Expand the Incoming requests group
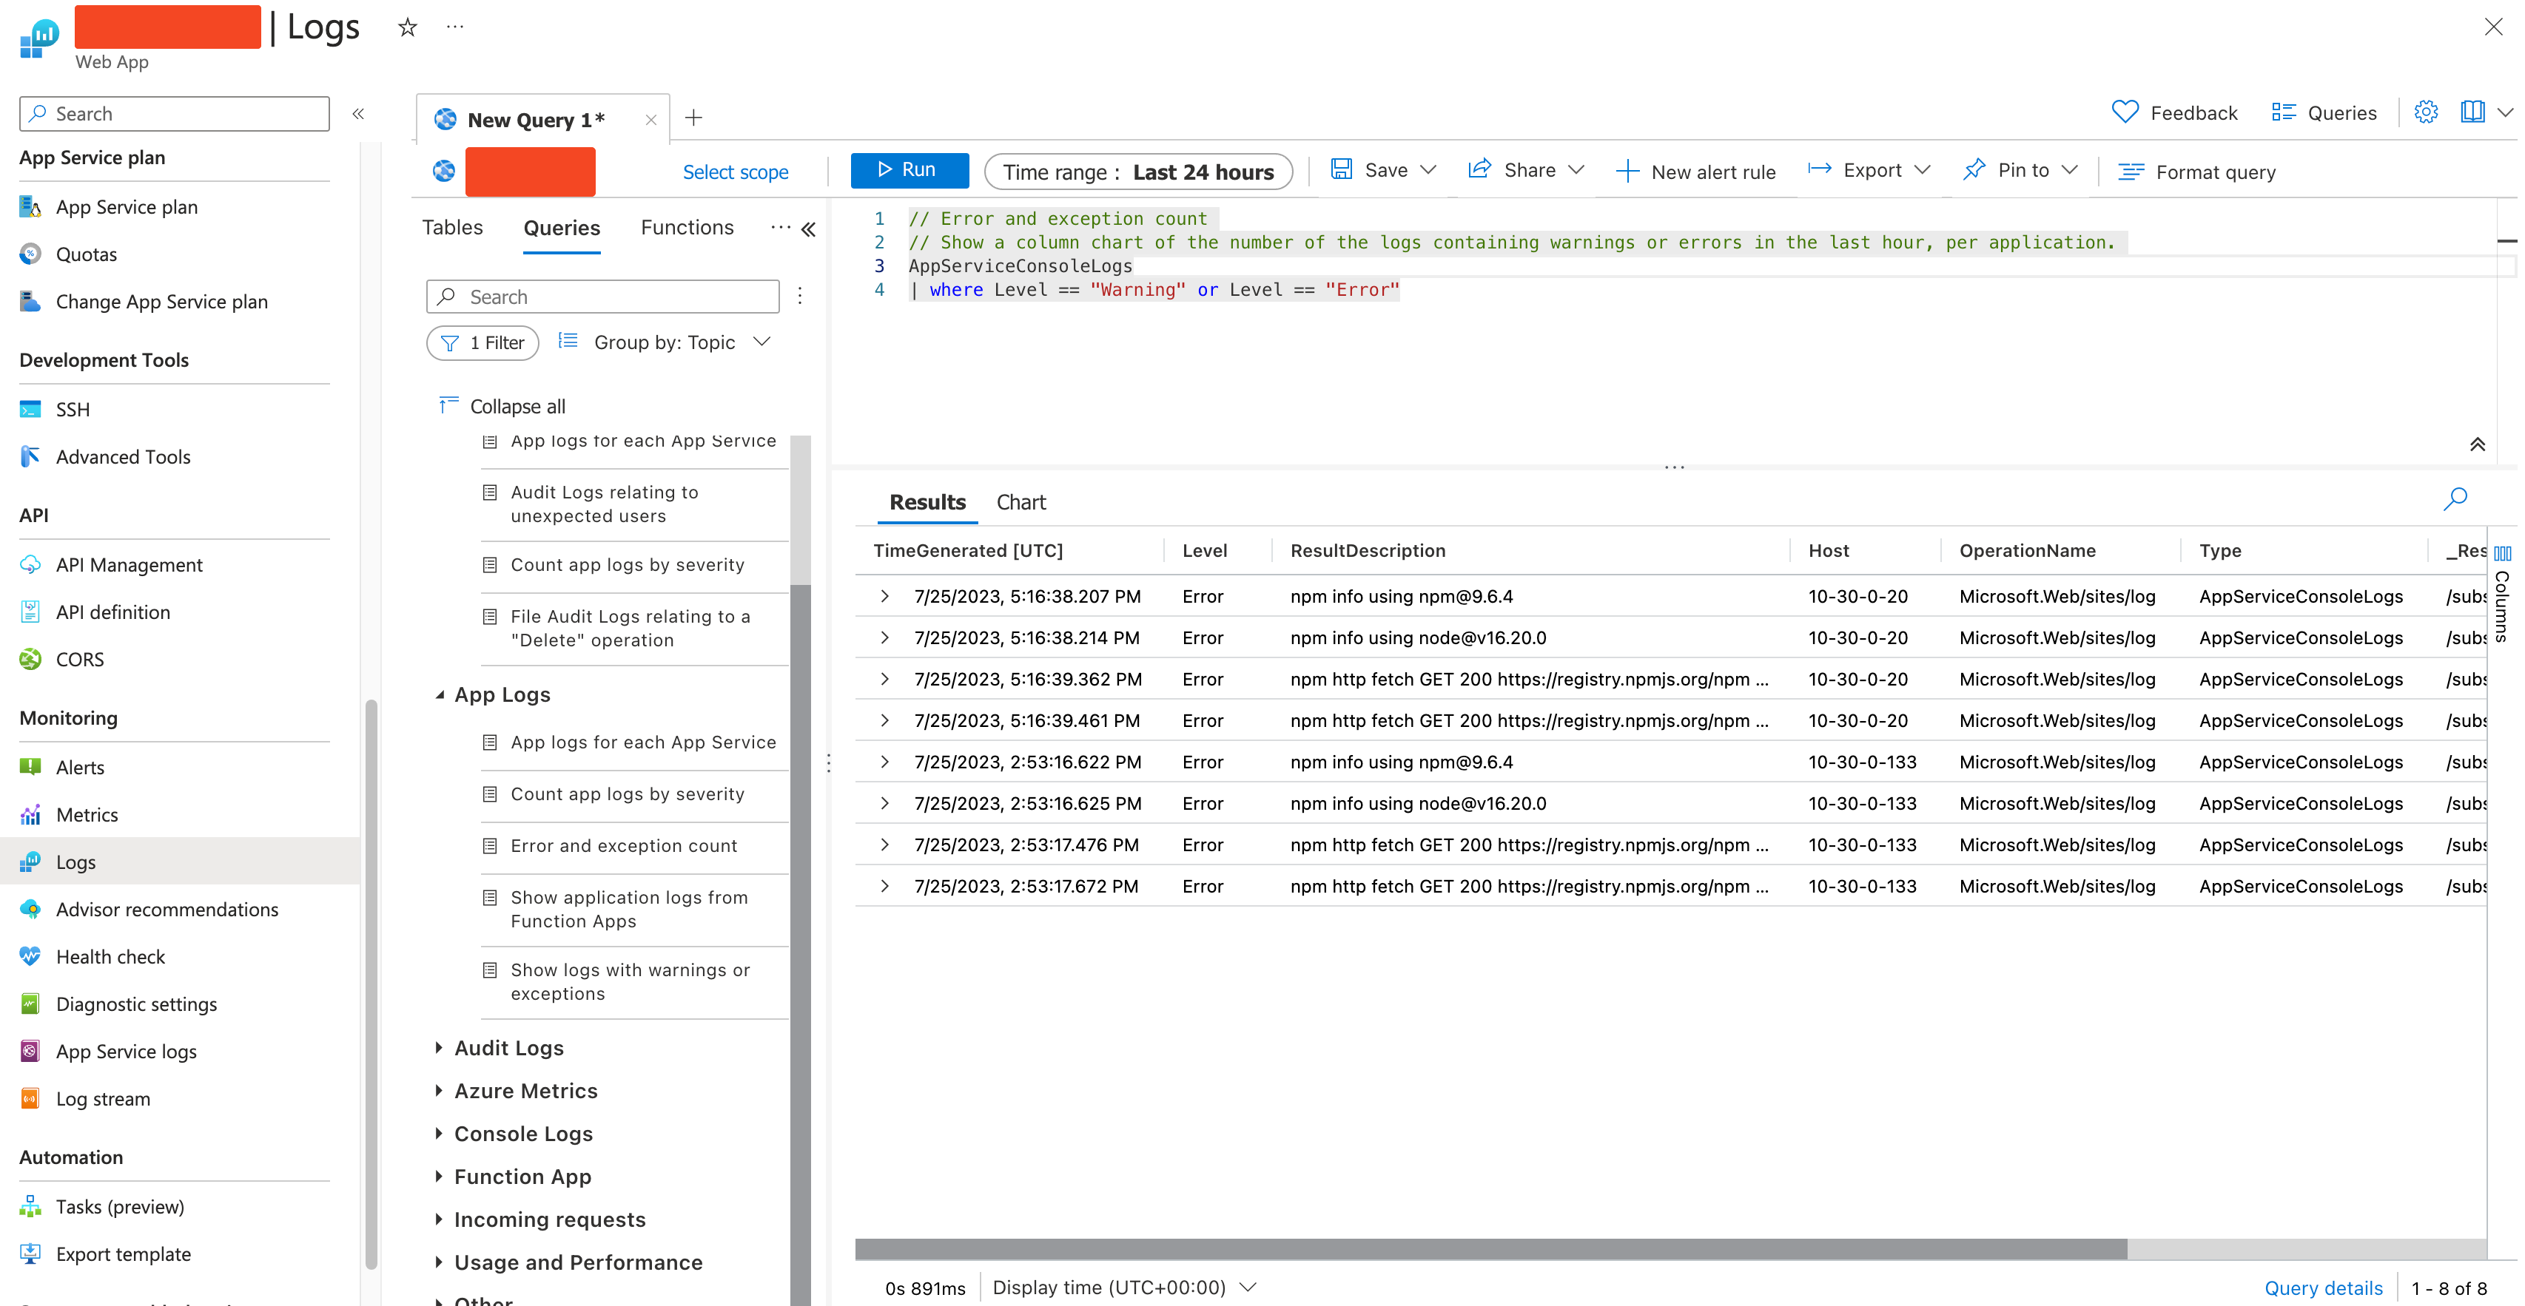 439,1219
